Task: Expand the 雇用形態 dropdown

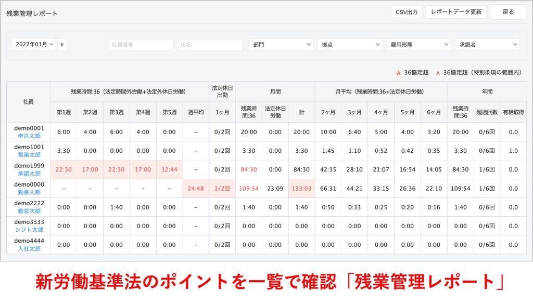Action: [x=418, y=45]
